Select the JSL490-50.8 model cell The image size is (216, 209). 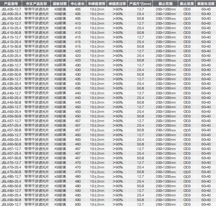[x=11, y=200]
